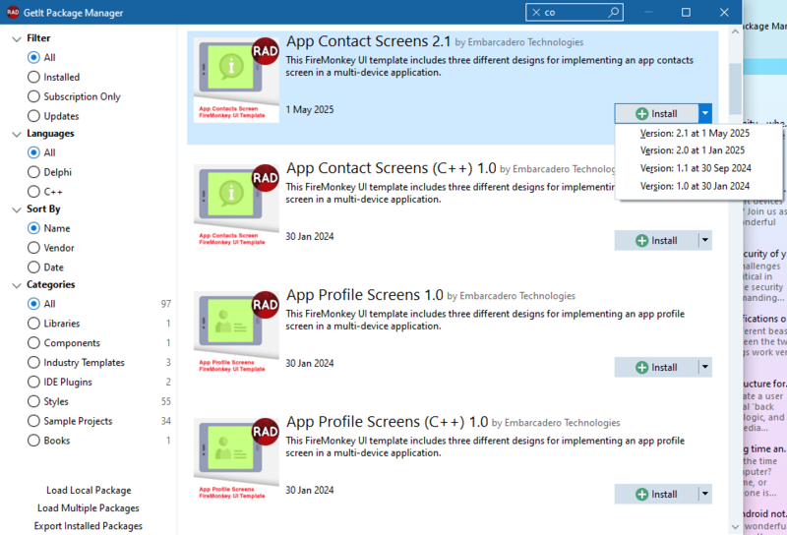The height and width of the screenshot is (535, 787).
Task: Choose Version 2.1 at 1 May 2025
Action: point(695,134)
